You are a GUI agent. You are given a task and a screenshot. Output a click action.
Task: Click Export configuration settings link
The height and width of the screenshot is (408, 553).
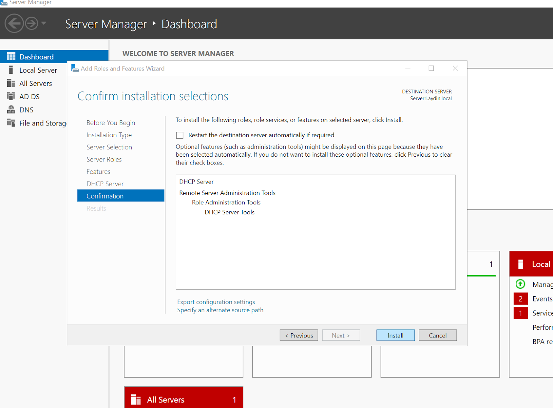point(216,302)
